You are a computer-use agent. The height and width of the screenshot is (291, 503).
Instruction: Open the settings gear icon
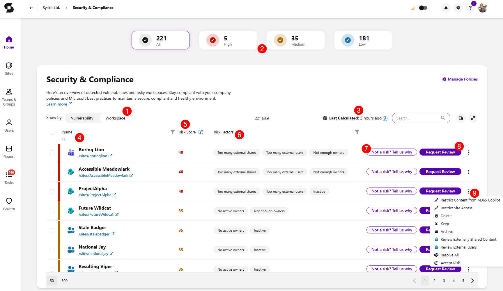click(458, 8)
